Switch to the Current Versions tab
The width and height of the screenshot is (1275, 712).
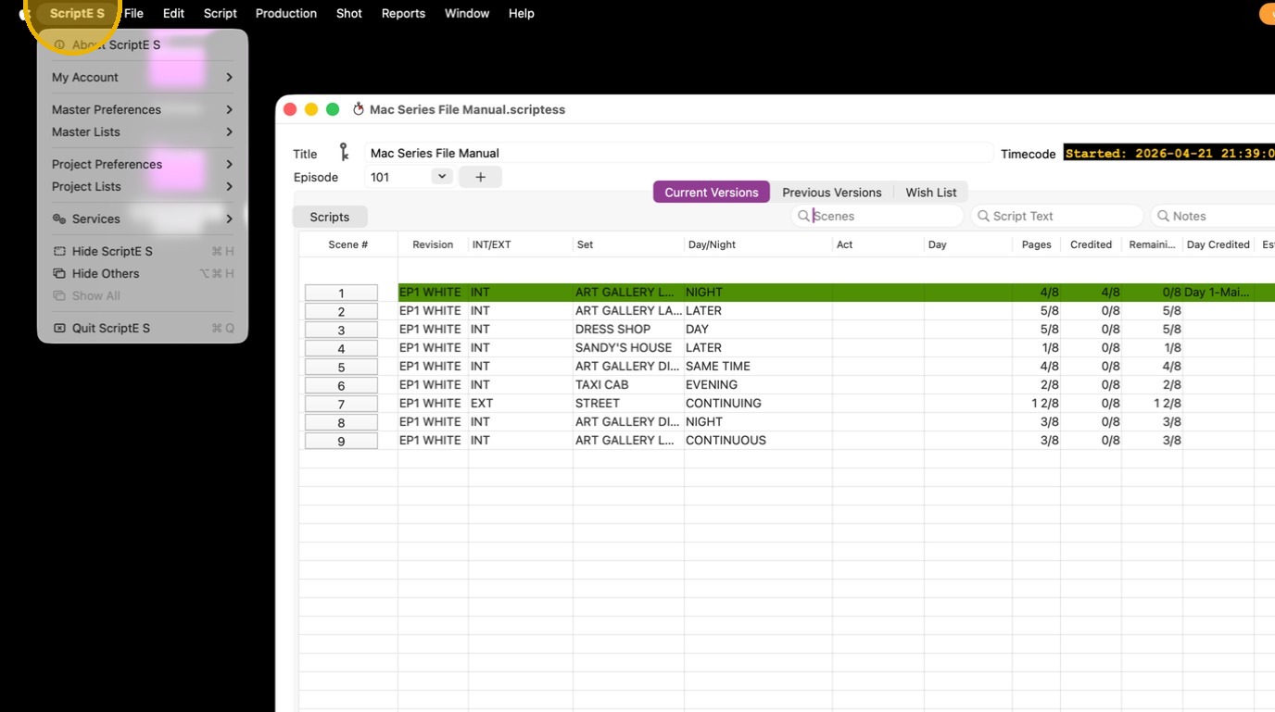pos(712,192)
